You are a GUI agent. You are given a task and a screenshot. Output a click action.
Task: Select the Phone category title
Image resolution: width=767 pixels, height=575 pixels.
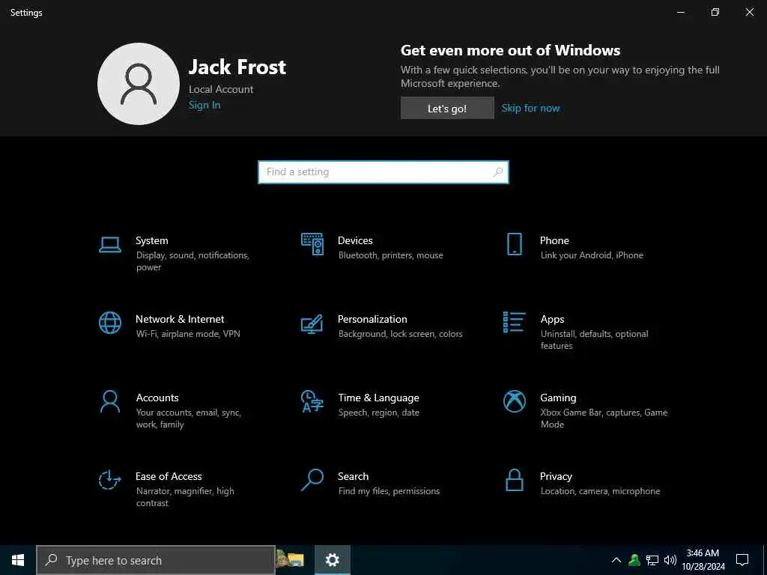pos(554,240)
